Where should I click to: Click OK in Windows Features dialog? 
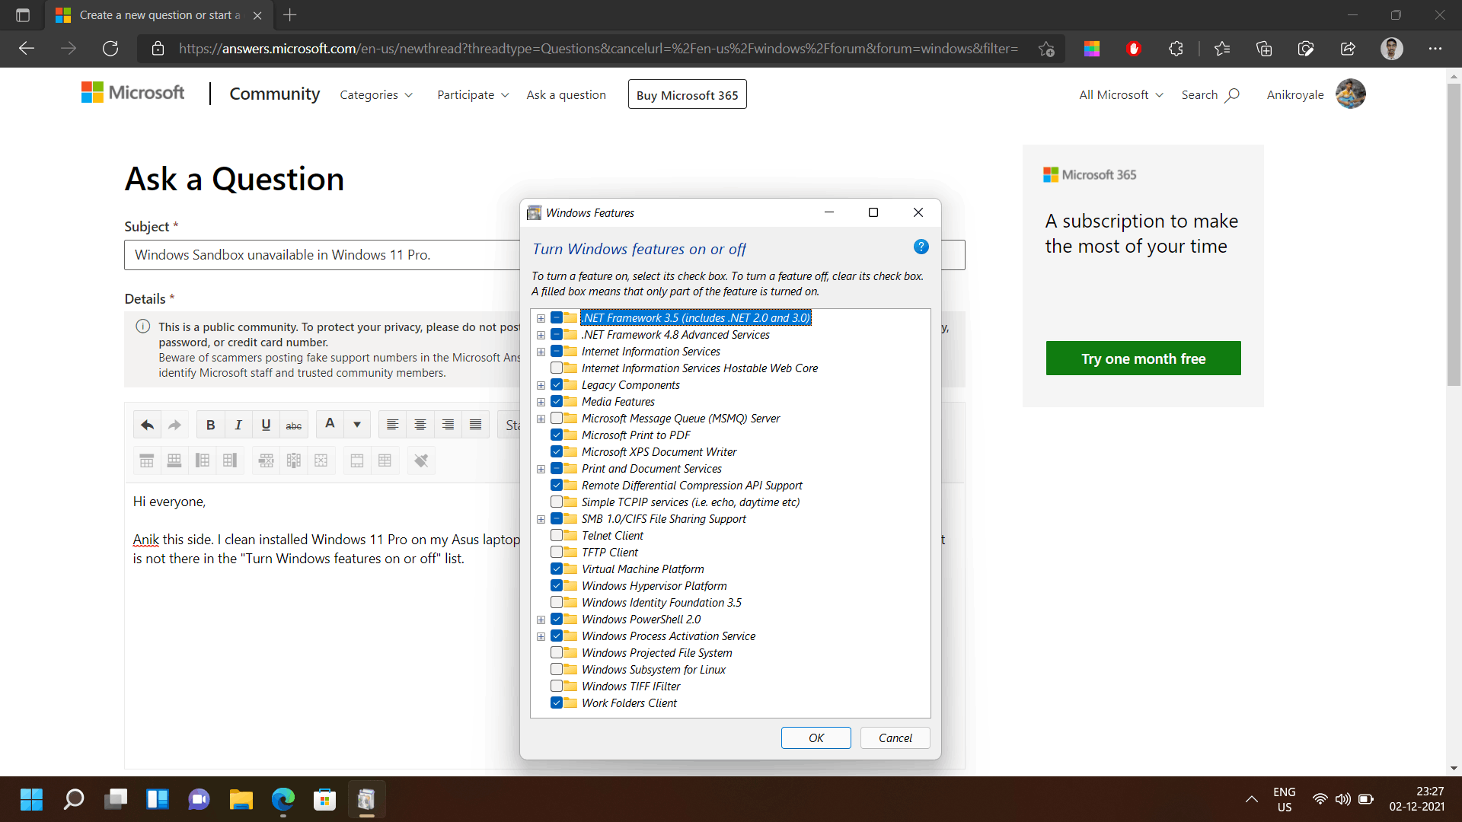click(816, 738)
